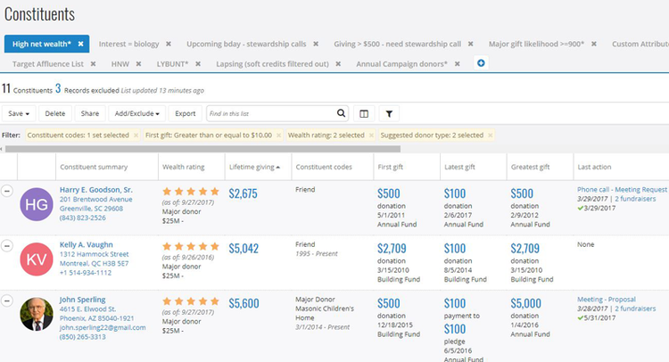This screenshot has width=669, height=362.
Task: Open the column chooser icon
Action: 364,114
